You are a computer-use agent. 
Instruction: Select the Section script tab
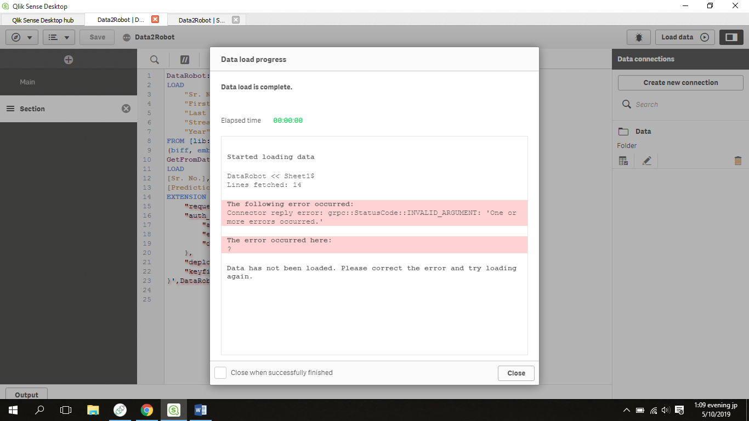[x=69, y=109]
